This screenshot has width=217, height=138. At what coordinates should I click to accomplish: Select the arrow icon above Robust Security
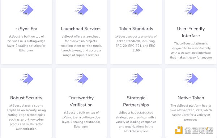26,79
